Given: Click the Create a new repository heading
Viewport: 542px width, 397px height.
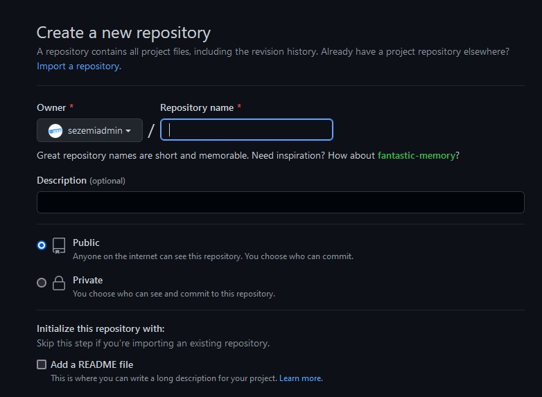Looking at the screenshot, I should click(124, 33).
